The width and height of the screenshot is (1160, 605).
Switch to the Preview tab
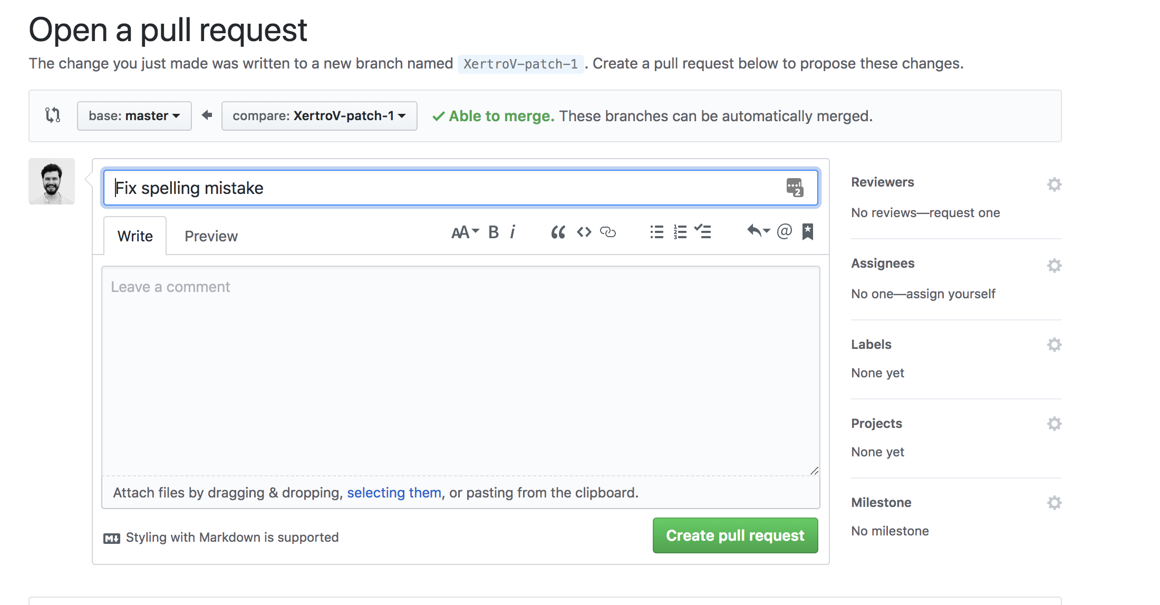pyautogui.click(x=211, y=236)
